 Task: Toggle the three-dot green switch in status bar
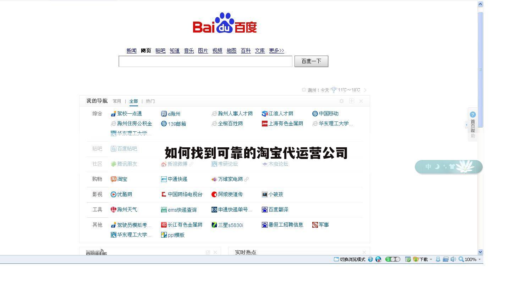(393, 259)
